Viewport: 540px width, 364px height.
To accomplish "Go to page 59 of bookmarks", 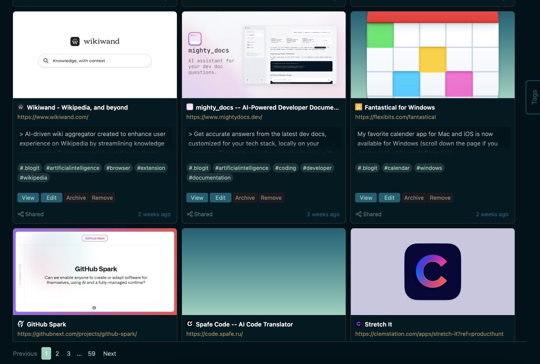I will tap(91, 354).
